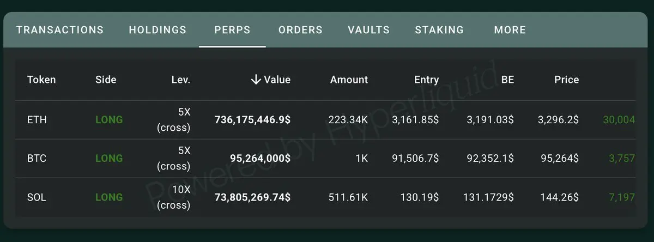
Task: Select the BTC token row
Action: click(x=37, y=159)
